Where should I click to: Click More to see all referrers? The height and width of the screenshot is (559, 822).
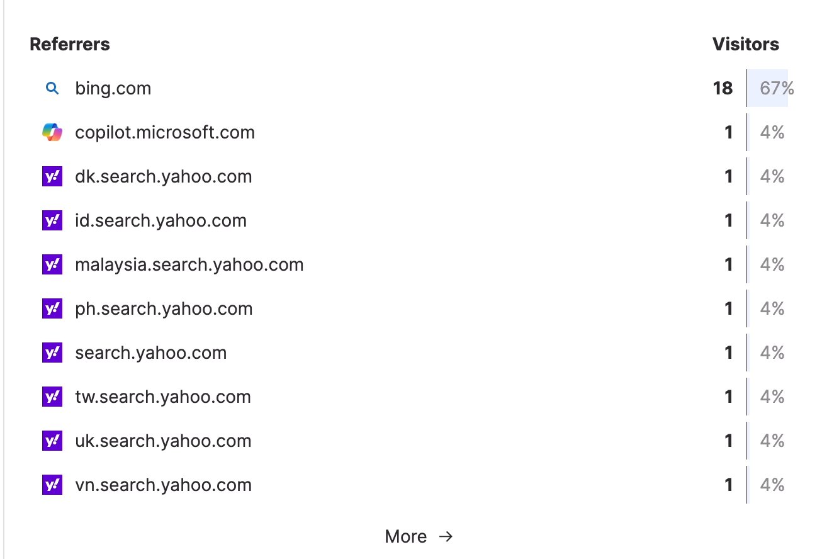(406, 537)
